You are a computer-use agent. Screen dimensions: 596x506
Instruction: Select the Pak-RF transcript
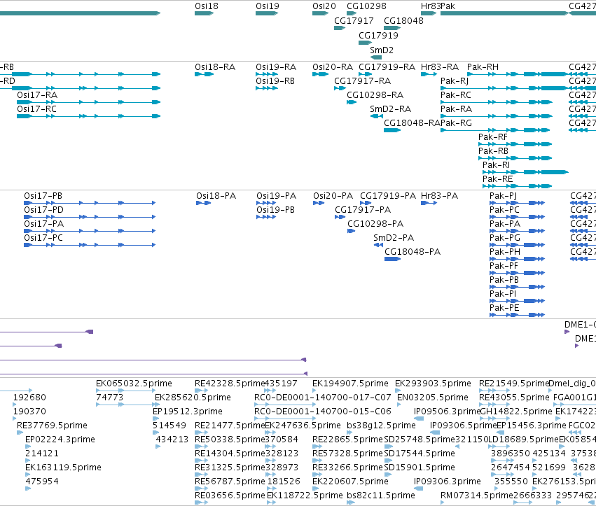[x=515, y=144]
